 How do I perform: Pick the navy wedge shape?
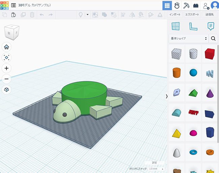click(210, 114)
